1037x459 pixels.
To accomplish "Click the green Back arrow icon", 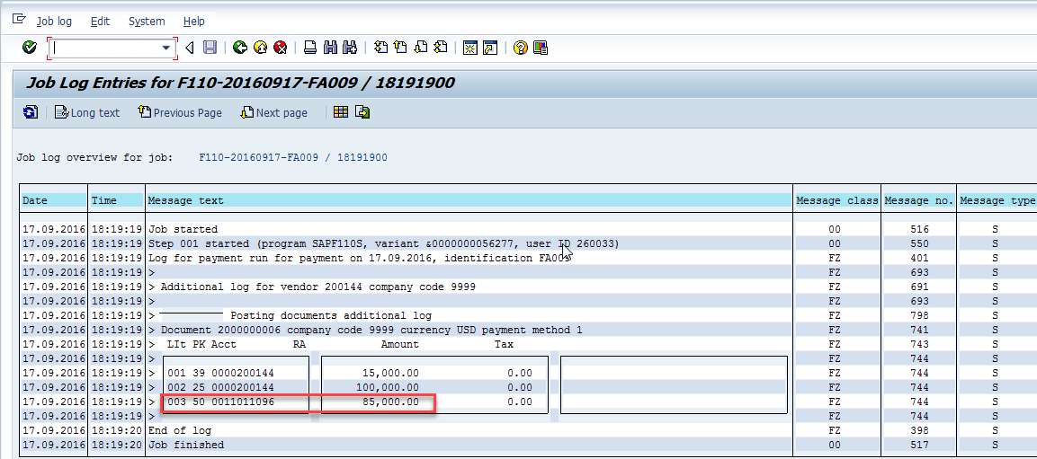I will pos(239,48).
